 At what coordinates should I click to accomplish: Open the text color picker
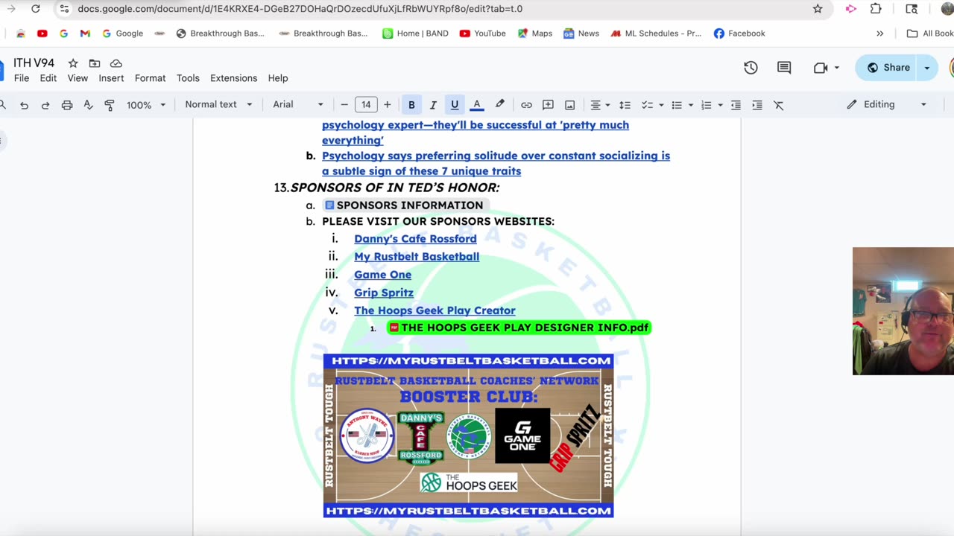477,105
